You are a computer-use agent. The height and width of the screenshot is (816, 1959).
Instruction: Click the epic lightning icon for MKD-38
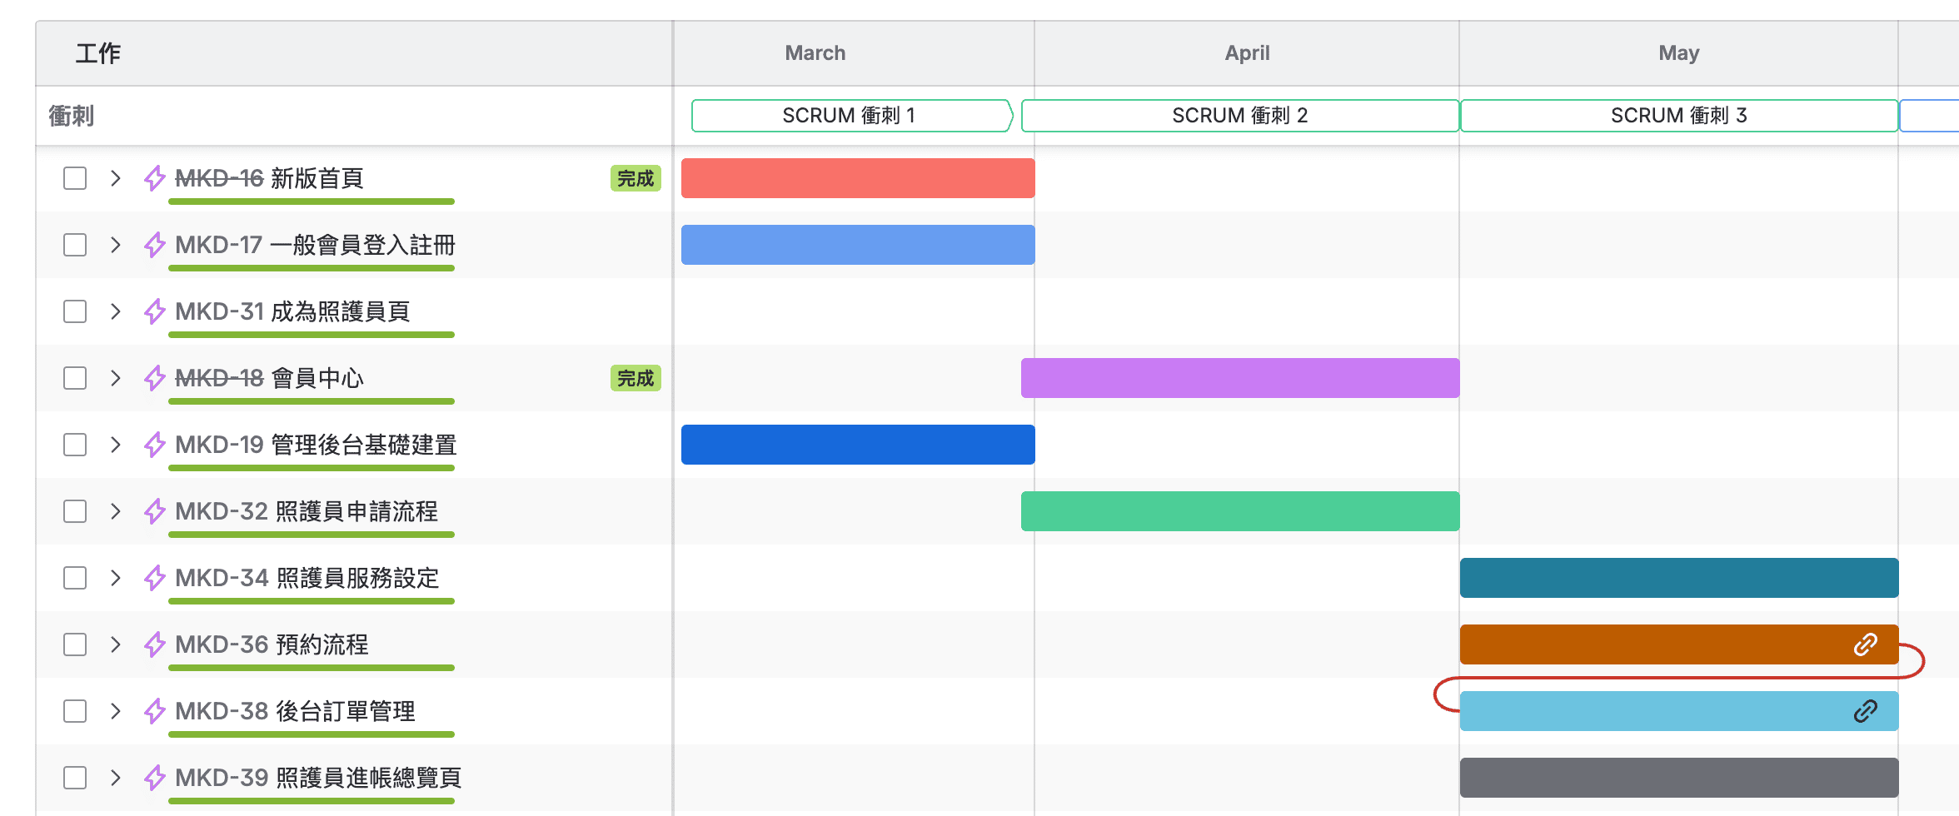[155, 711]
